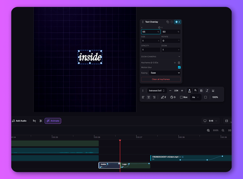243x179 pixels.
Task: Select the scissors split tool
Action: (41, 121)
